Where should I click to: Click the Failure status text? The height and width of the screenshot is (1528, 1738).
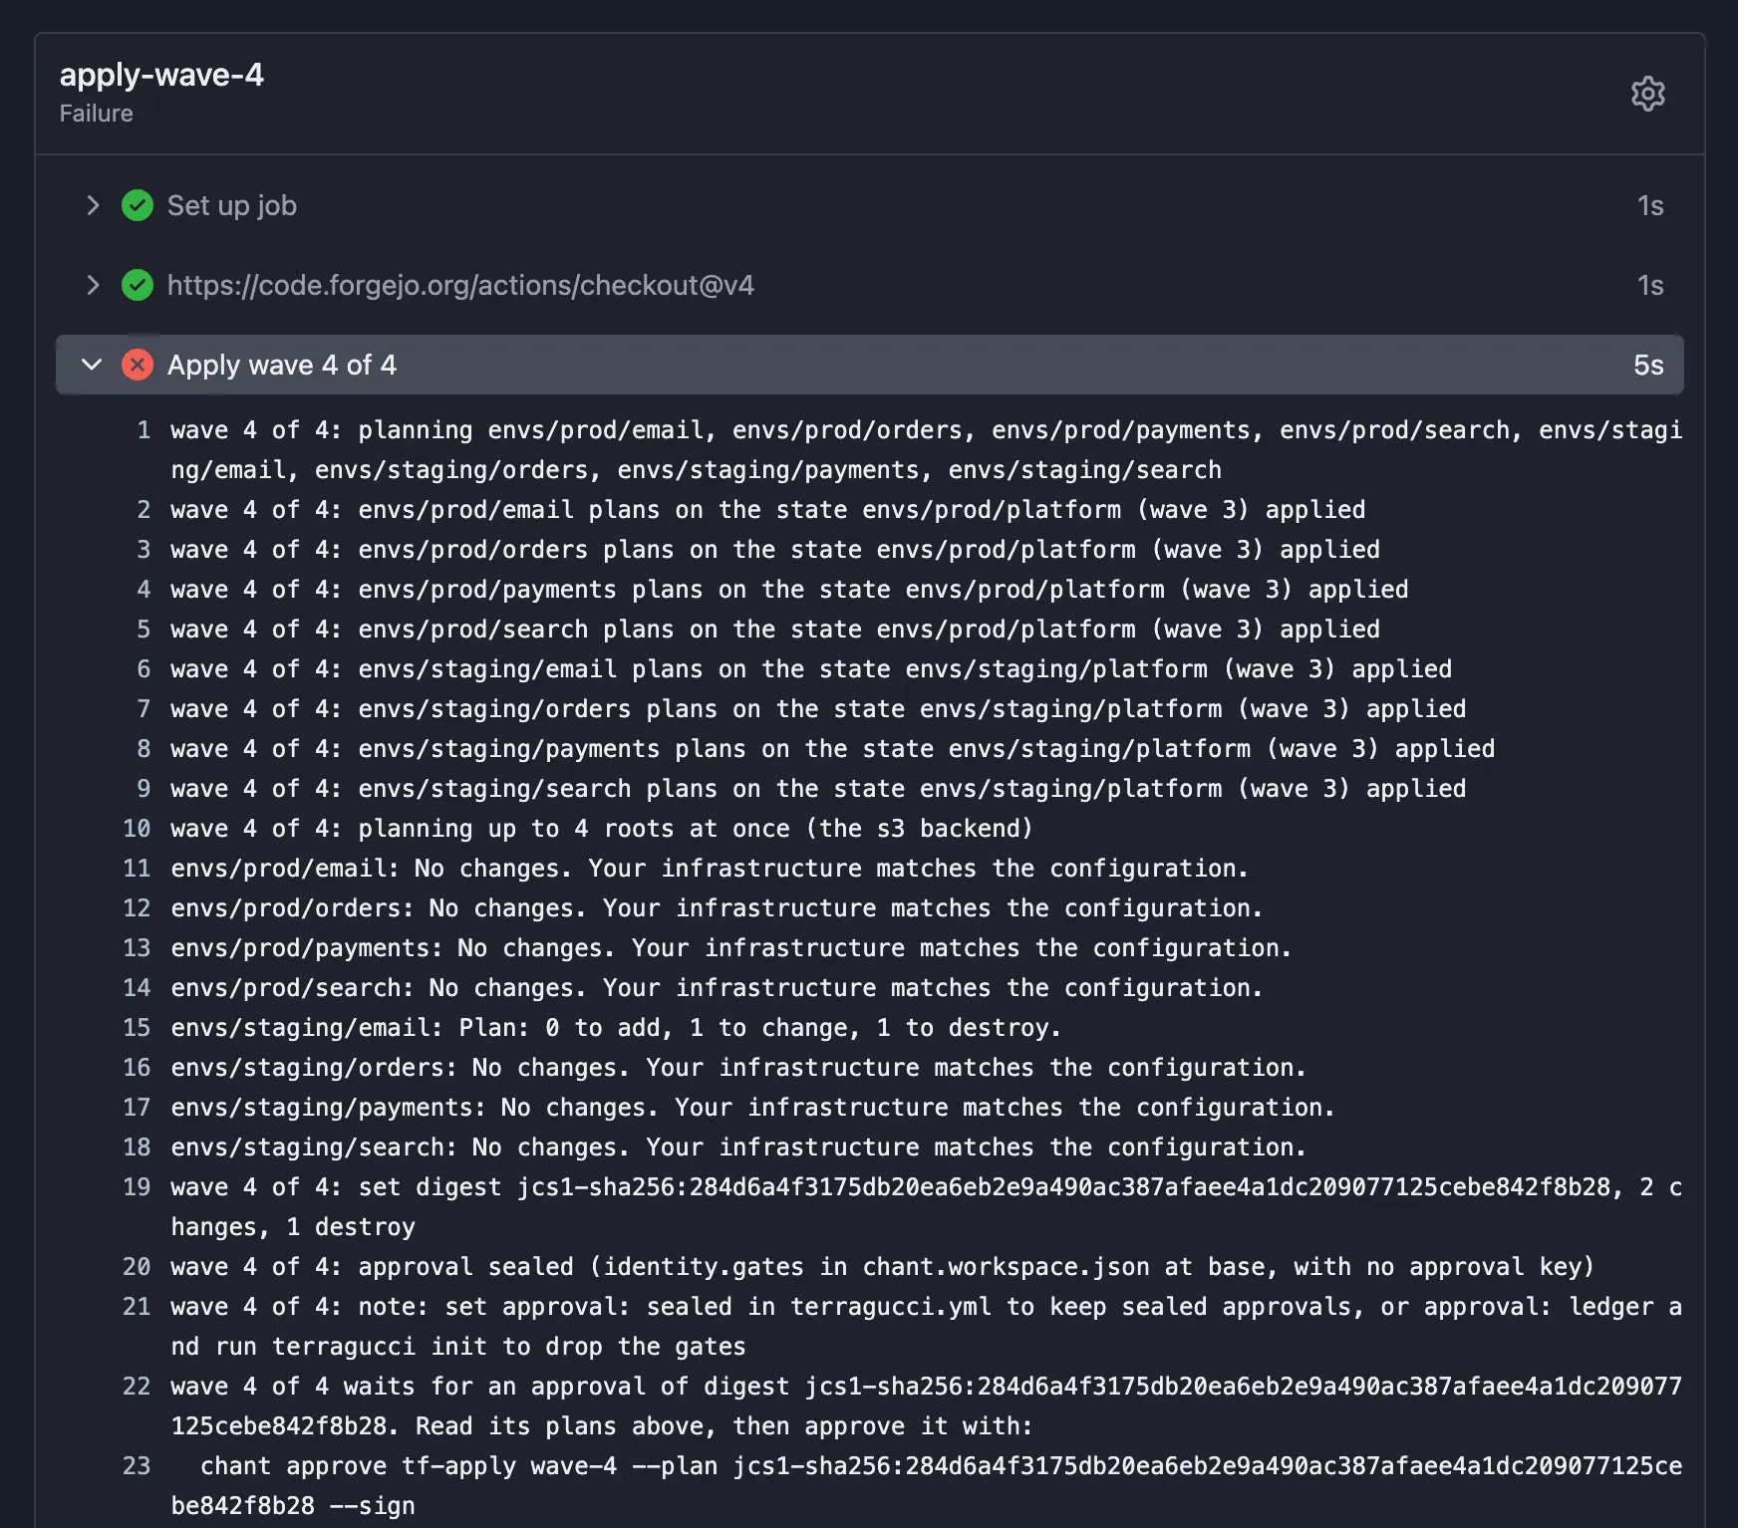coord(96,114)
